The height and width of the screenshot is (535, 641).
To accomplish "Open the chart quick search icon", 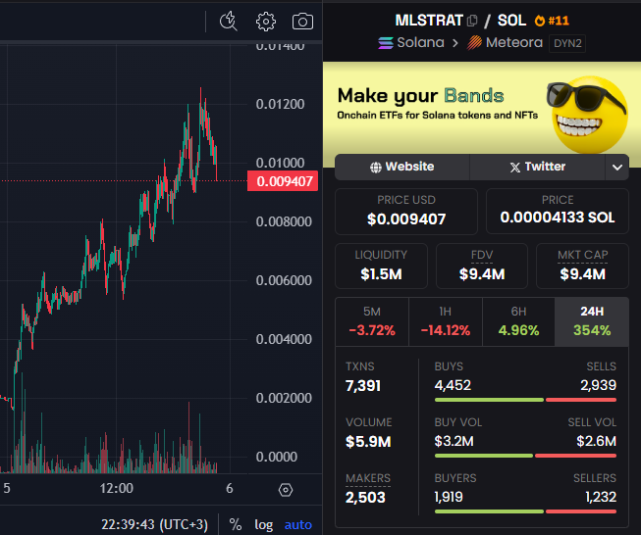I will pos(228,22).
